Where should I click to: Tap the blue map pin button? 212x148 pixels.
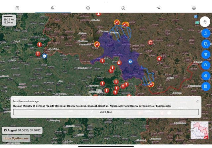click(x=206, y=33)
